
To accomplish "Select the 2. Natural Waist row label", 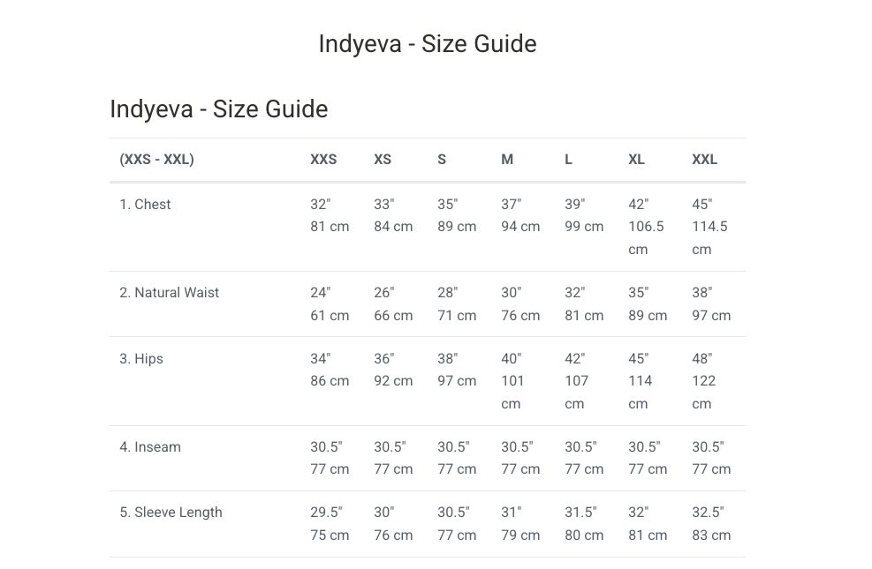I will click(169, 293).
